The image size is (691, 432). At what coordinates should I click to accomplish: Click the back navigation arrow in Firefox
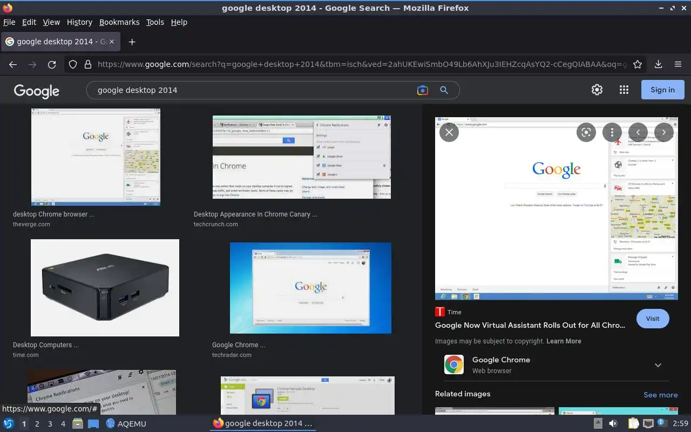[x=13, y=64]
